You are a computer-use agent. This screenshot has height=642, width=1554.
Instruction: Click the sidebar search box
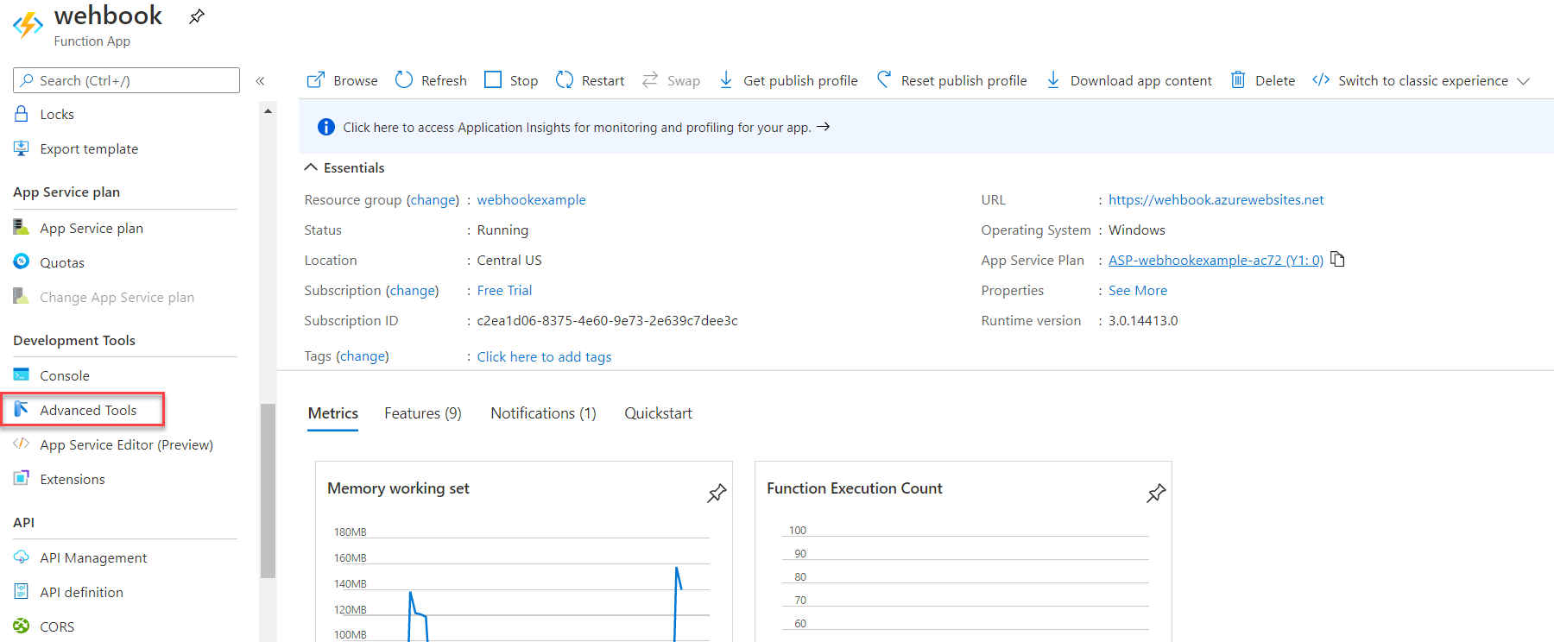127,80
